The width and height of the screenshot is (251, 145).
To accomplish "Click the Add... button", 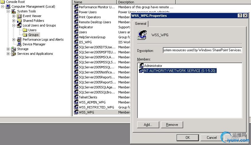I will click(x=148, y=125).
